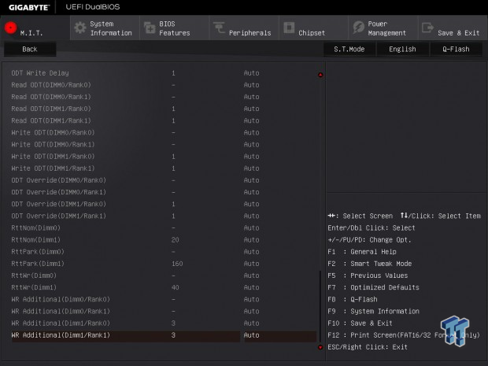Select the WR Additional(Dimm0/Rank0) label
This screenshot has height=366, width=488.
click(61, 299)
